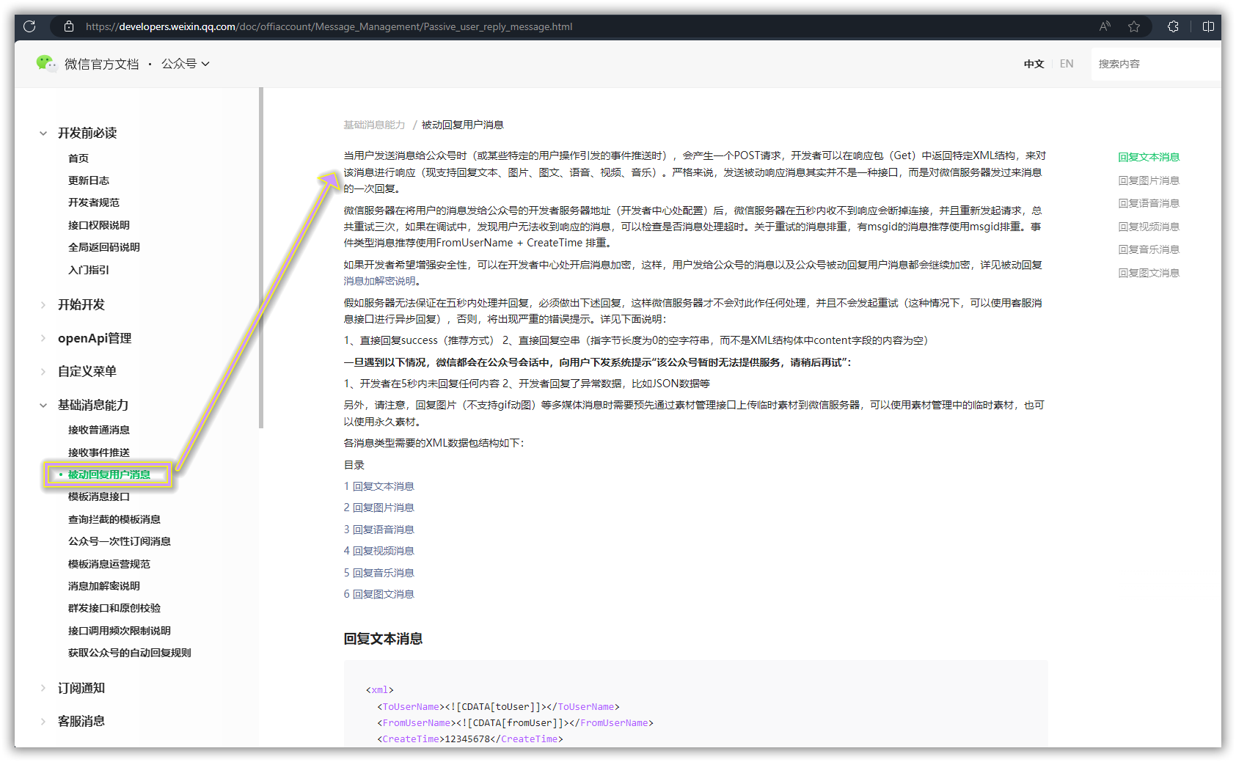
Task: Open table of contents item 2 回复图片消息
Action: pos(379,508)
